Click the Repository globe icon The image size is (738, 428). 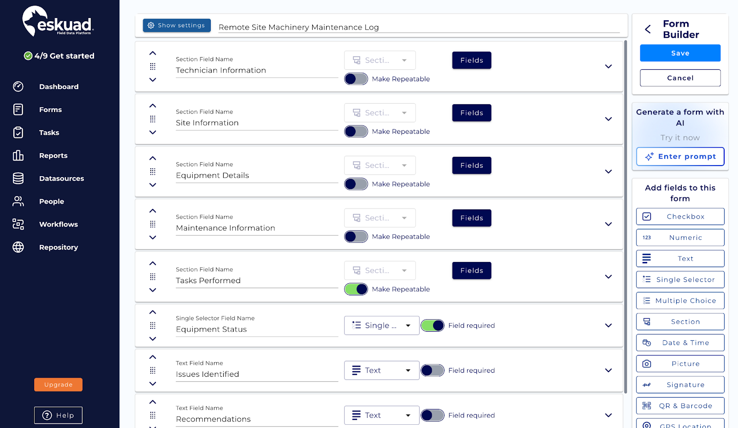click(18, 247)
